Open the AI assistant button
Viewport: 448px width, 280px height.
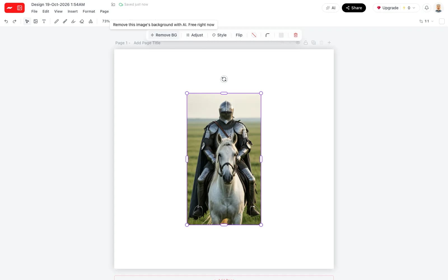[x=331, y=8]
